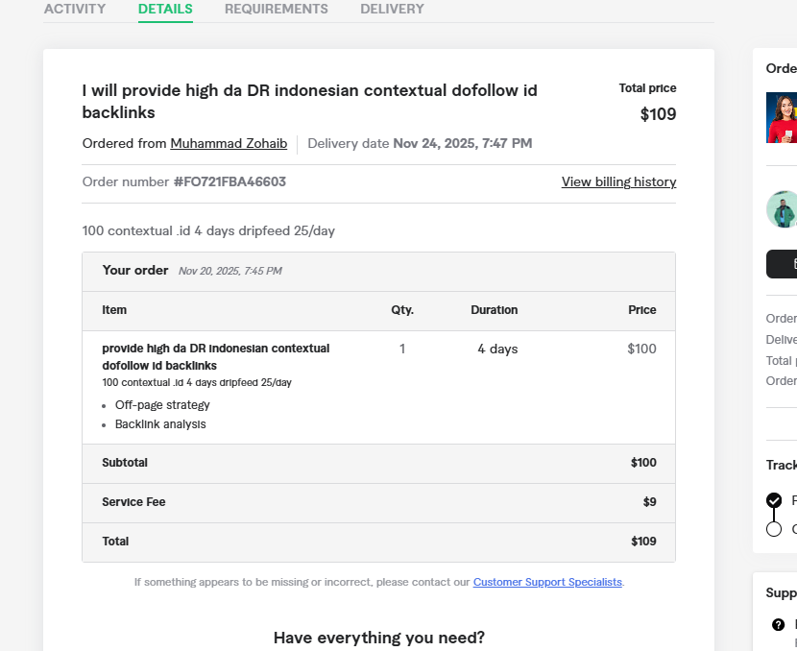Click the Backlink analysis list item
Screen dimensions: 797x651
160,424
